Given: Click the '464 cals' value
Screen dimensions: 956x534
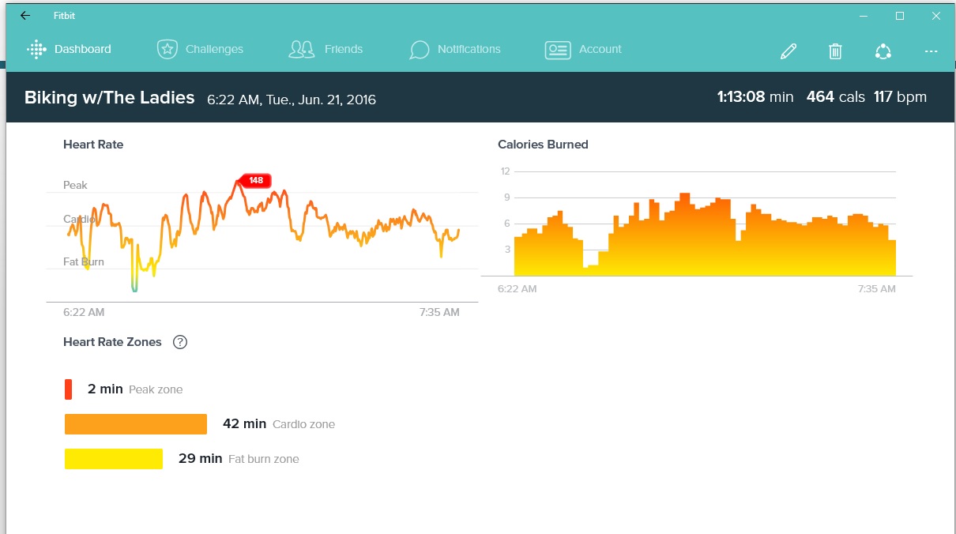Looking at the screenshot, I should (x=836, y=97).
